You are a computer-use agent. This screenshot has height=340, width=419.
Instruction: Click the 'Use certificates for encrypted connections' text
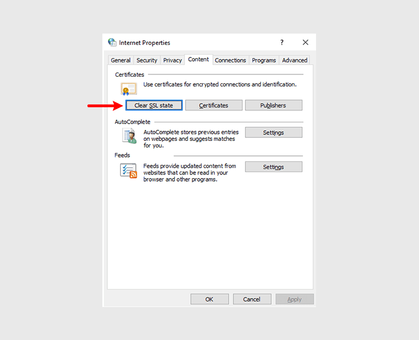tap(220, 85)
